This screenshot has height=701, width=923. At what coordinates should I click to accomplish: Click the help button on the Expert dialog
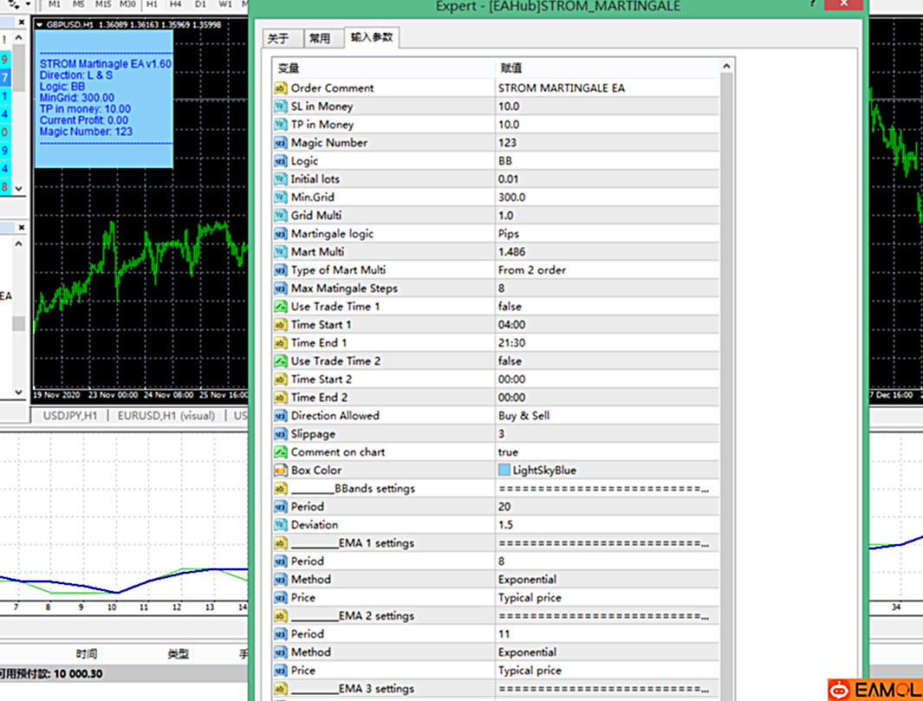[x=811, y=5]
